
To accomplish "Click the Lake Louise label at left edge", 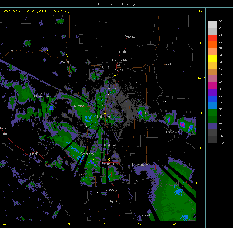I will [5, 131].
